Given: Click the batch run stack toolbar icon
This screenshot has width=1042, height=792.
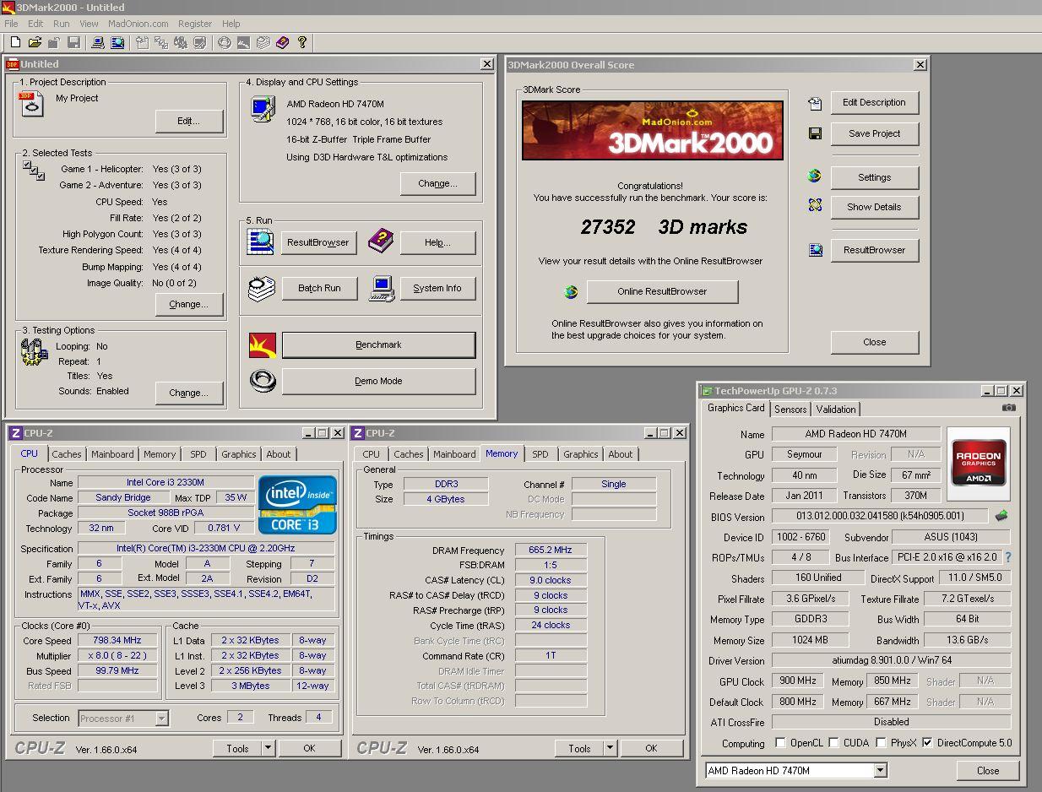Looking at the screenshot, I should coord(263,42).
